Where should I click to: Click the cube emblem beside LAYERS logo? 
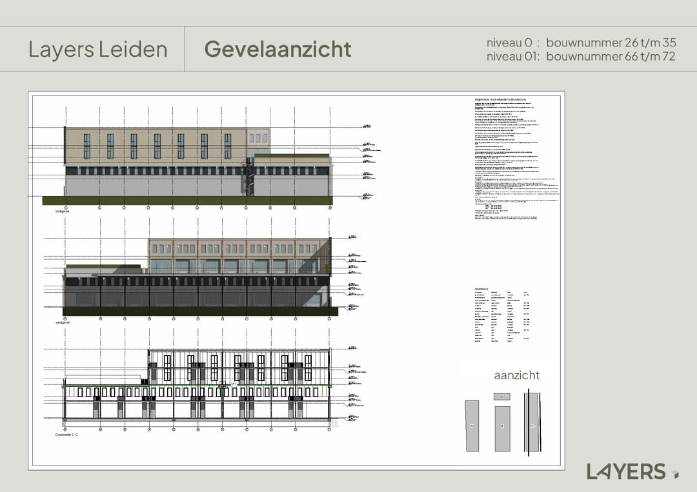[674, 473]
